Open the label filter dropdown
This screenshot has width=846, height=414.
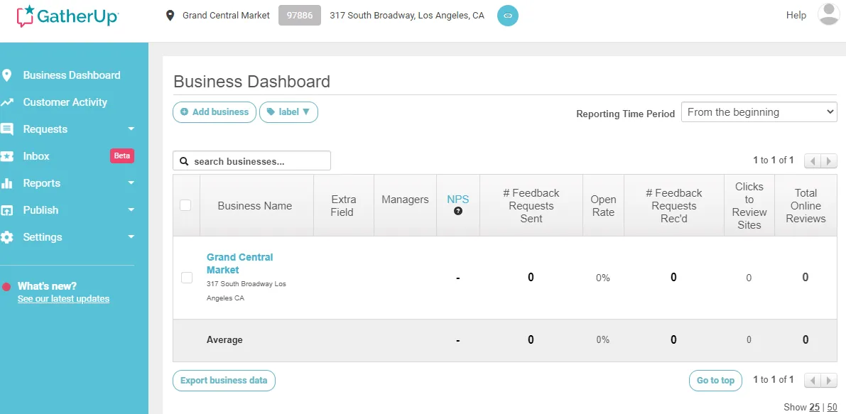[288, 112]
